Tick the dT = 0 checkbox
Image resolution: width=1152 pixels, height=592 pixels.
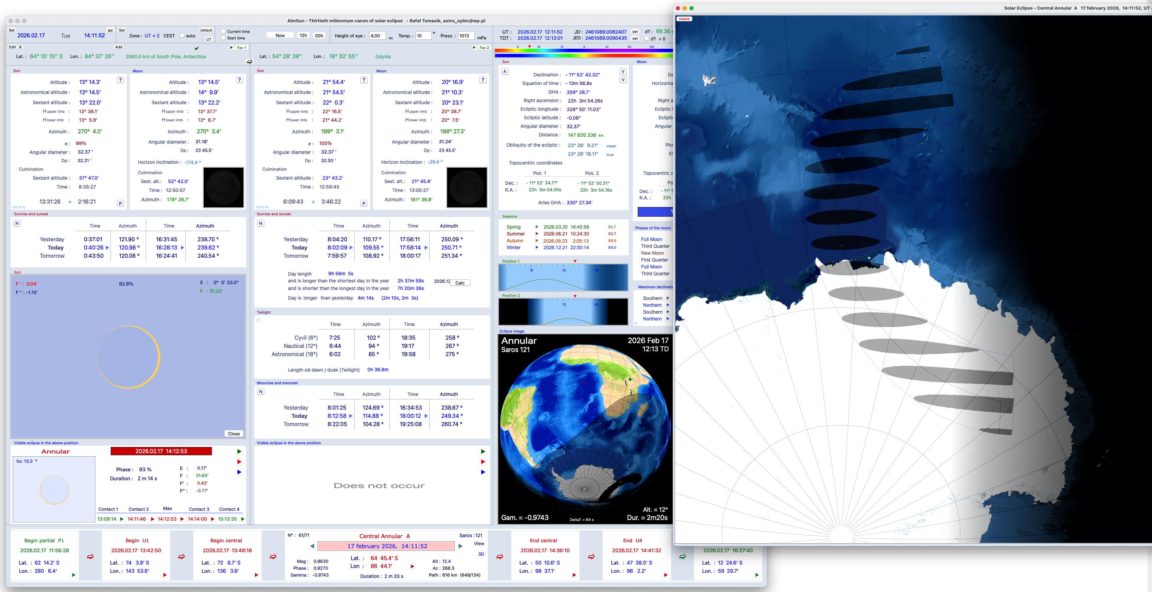tap(647, 39)
